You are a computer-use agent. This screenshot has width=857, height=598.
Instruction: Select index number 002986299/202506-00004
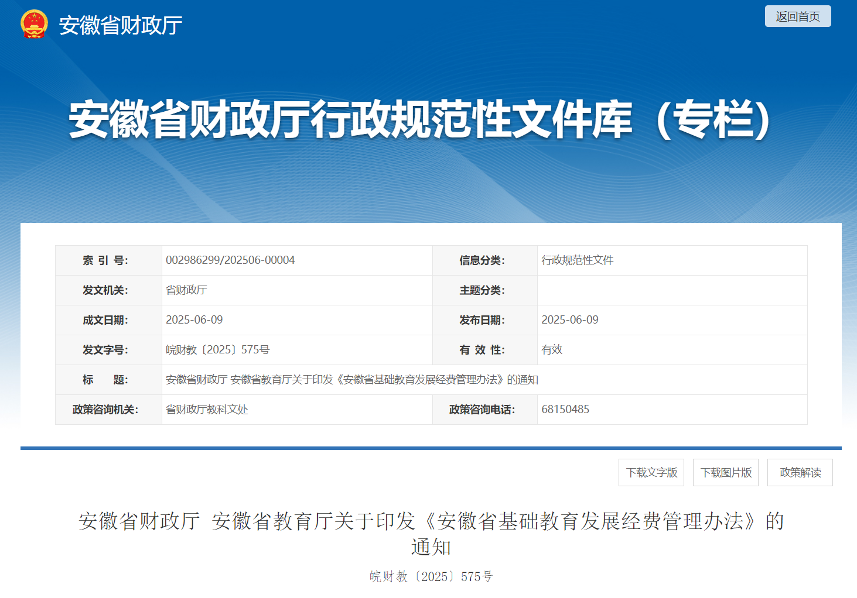pyautogui.click(x=230, y=260)
